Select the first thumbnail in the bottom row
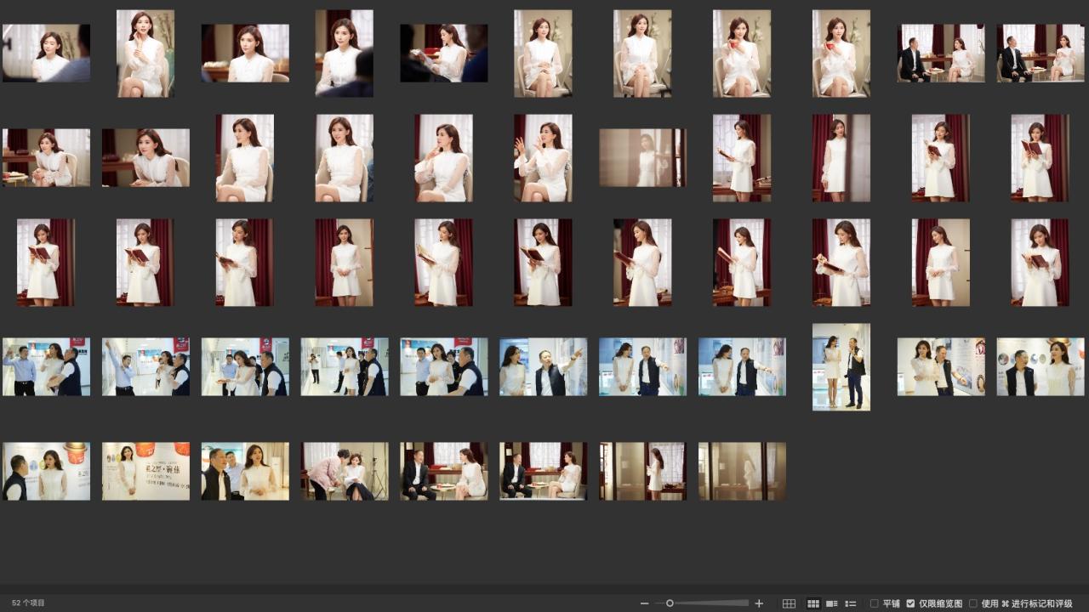The width and height of the screenshot is (1089, 612). point(46,471)
